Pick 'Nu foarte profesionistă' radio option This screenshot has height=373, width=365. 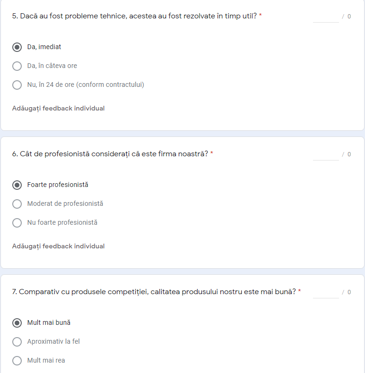[x=17, y=223]
